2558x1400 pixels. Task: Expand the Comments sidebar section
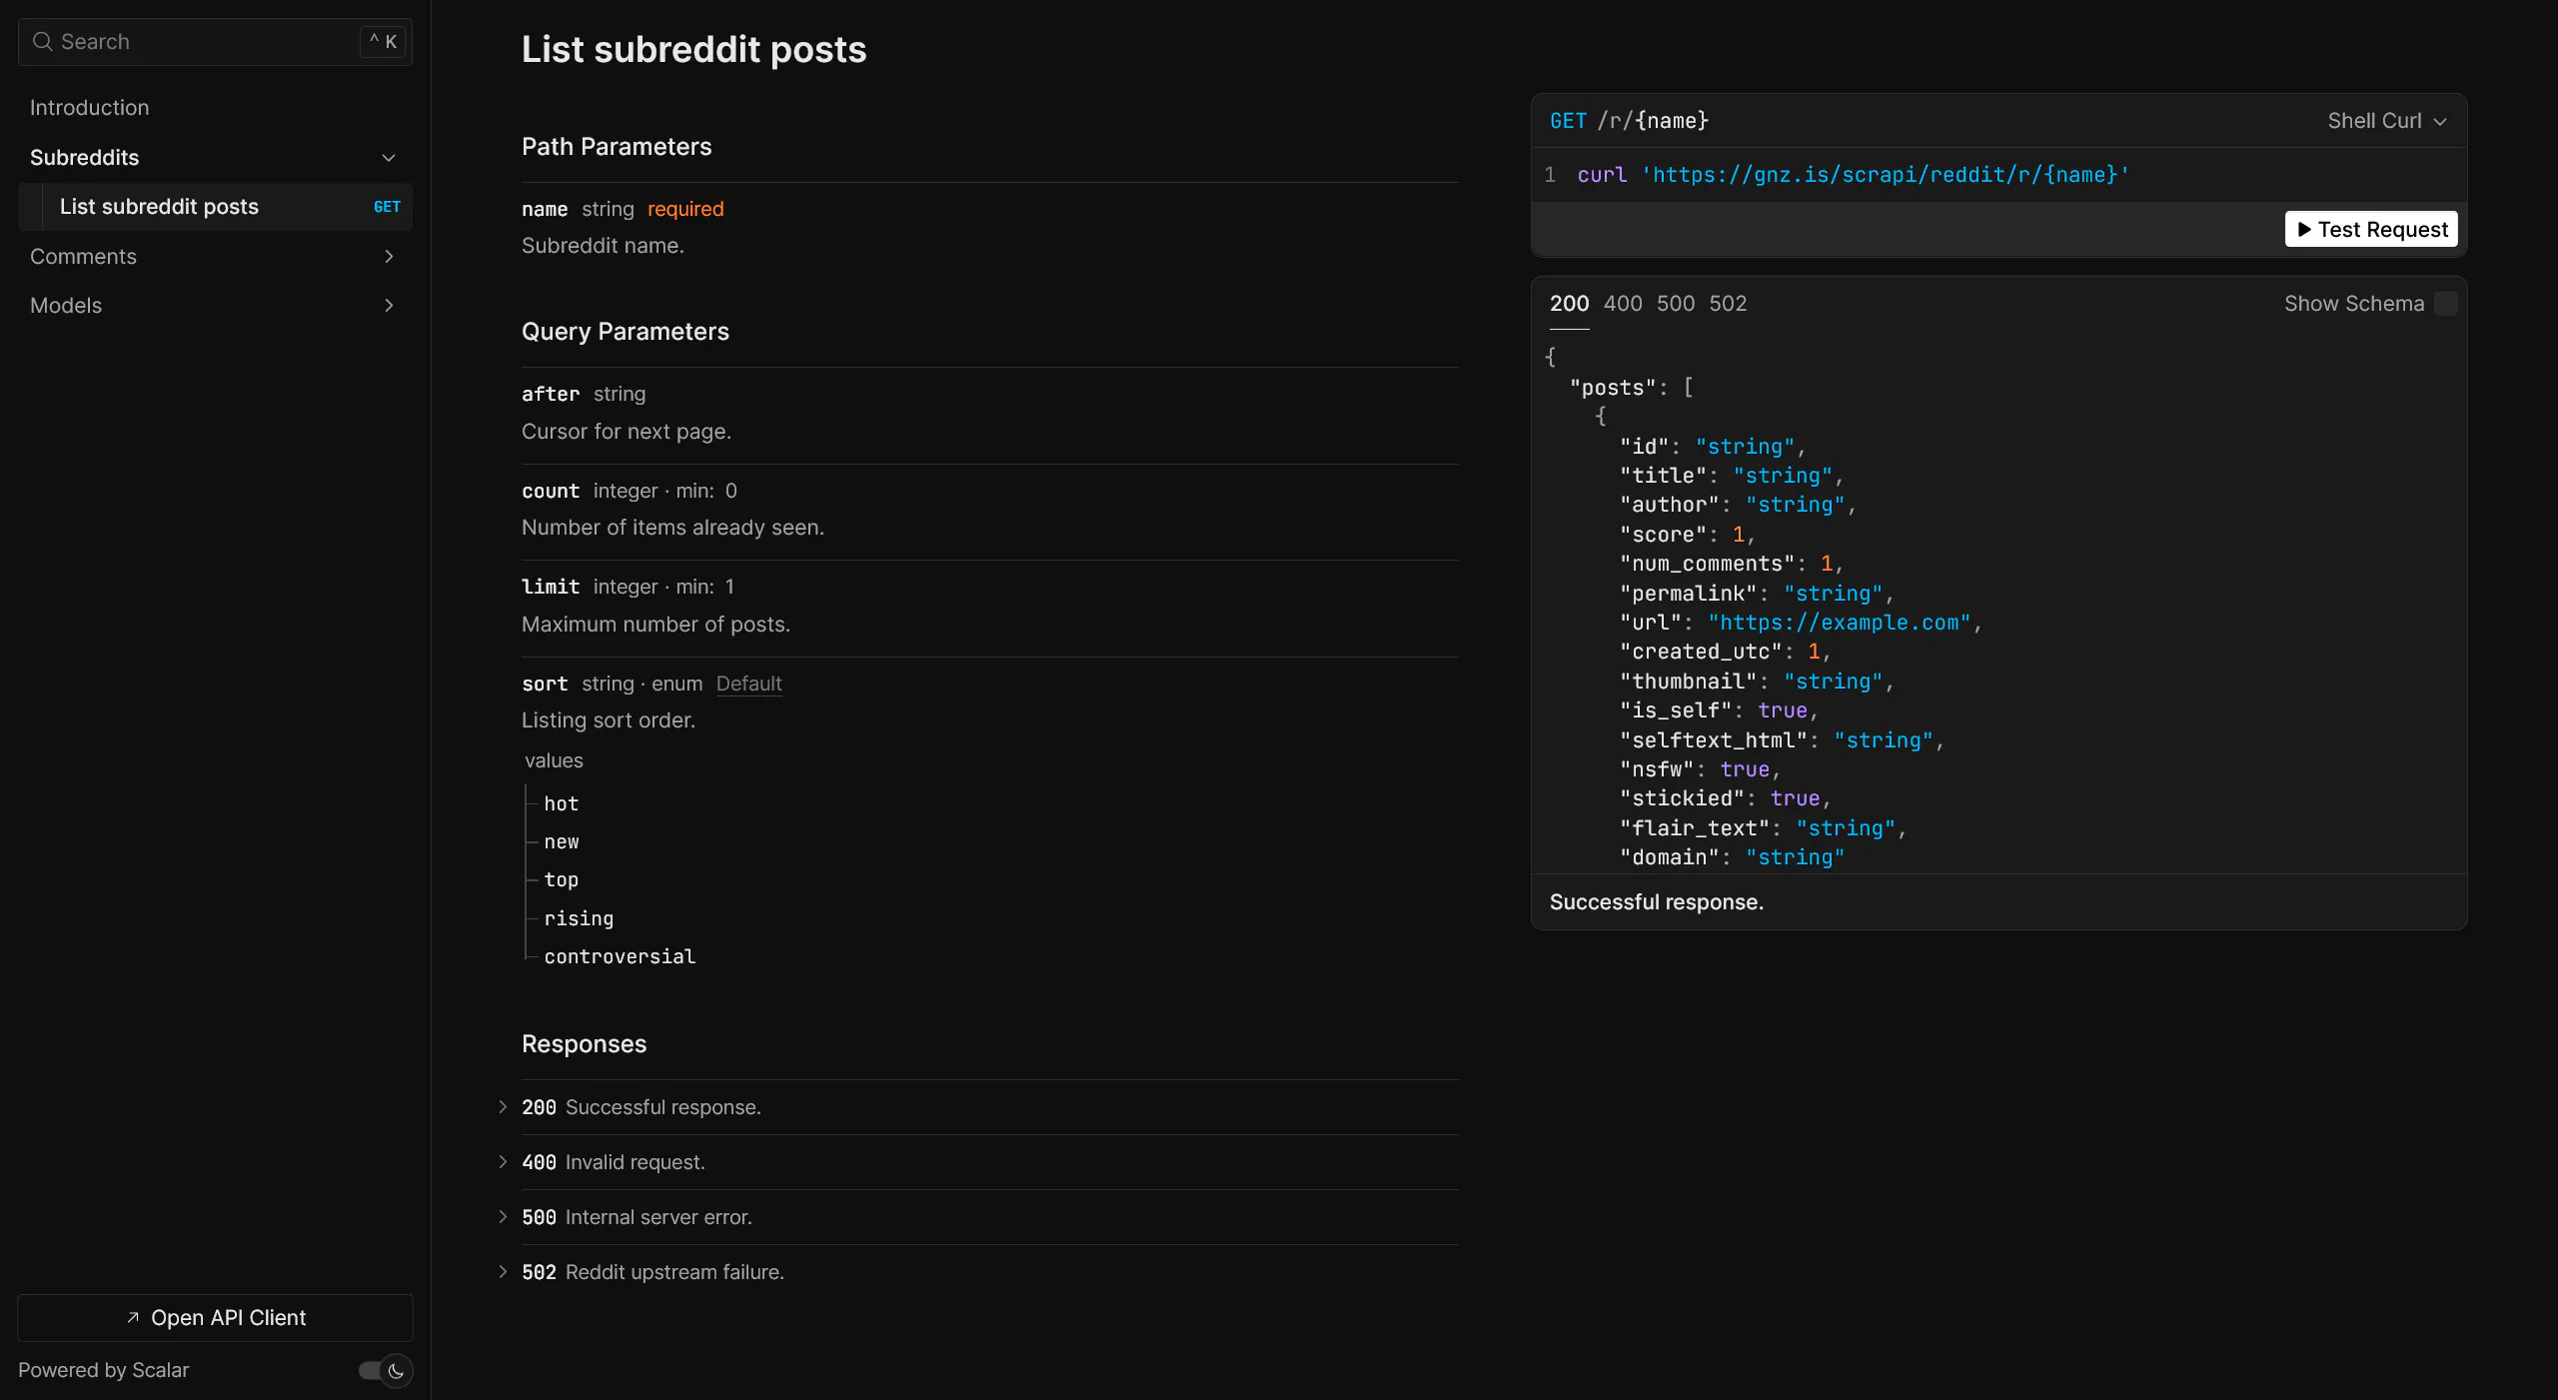pyautogui.click(x=389, y=257)
